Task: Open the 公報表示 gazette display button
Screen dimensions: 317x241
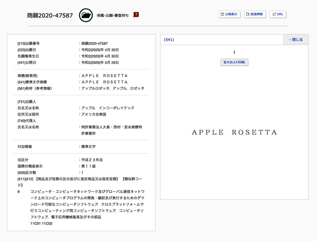Action: [x=229, y=14]
